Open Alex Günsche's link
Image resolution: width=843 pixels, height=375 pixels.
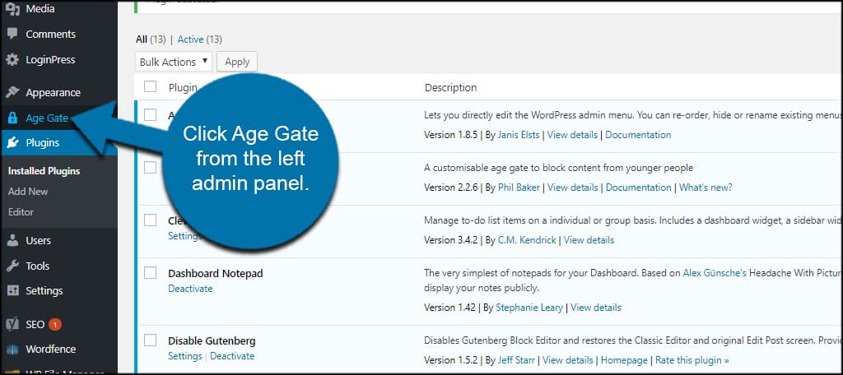tap(715, 273)
